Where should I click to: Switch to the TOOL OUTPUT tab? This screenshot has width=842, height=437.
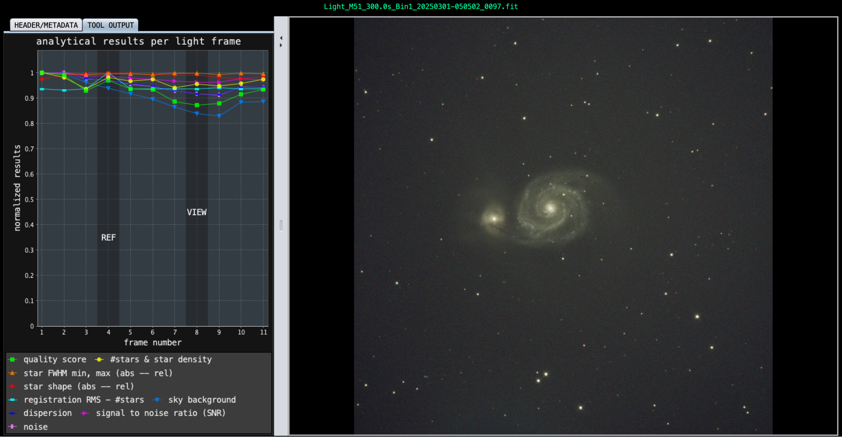110,25
